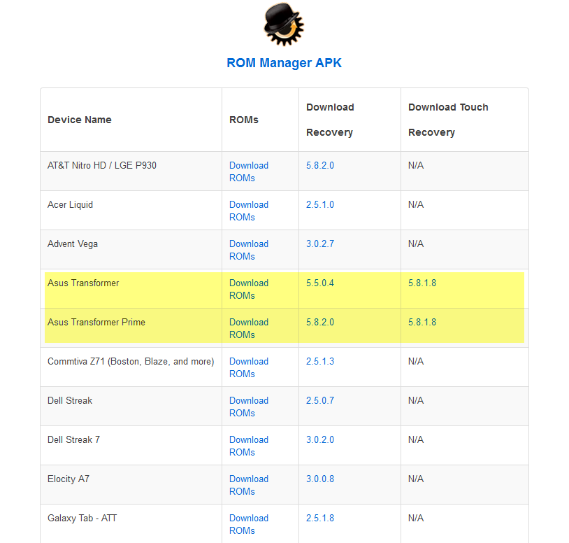The image size is (569, 543).
Task: Open recovery version 2.5.0.7 link
Action: tap(320, 401)
